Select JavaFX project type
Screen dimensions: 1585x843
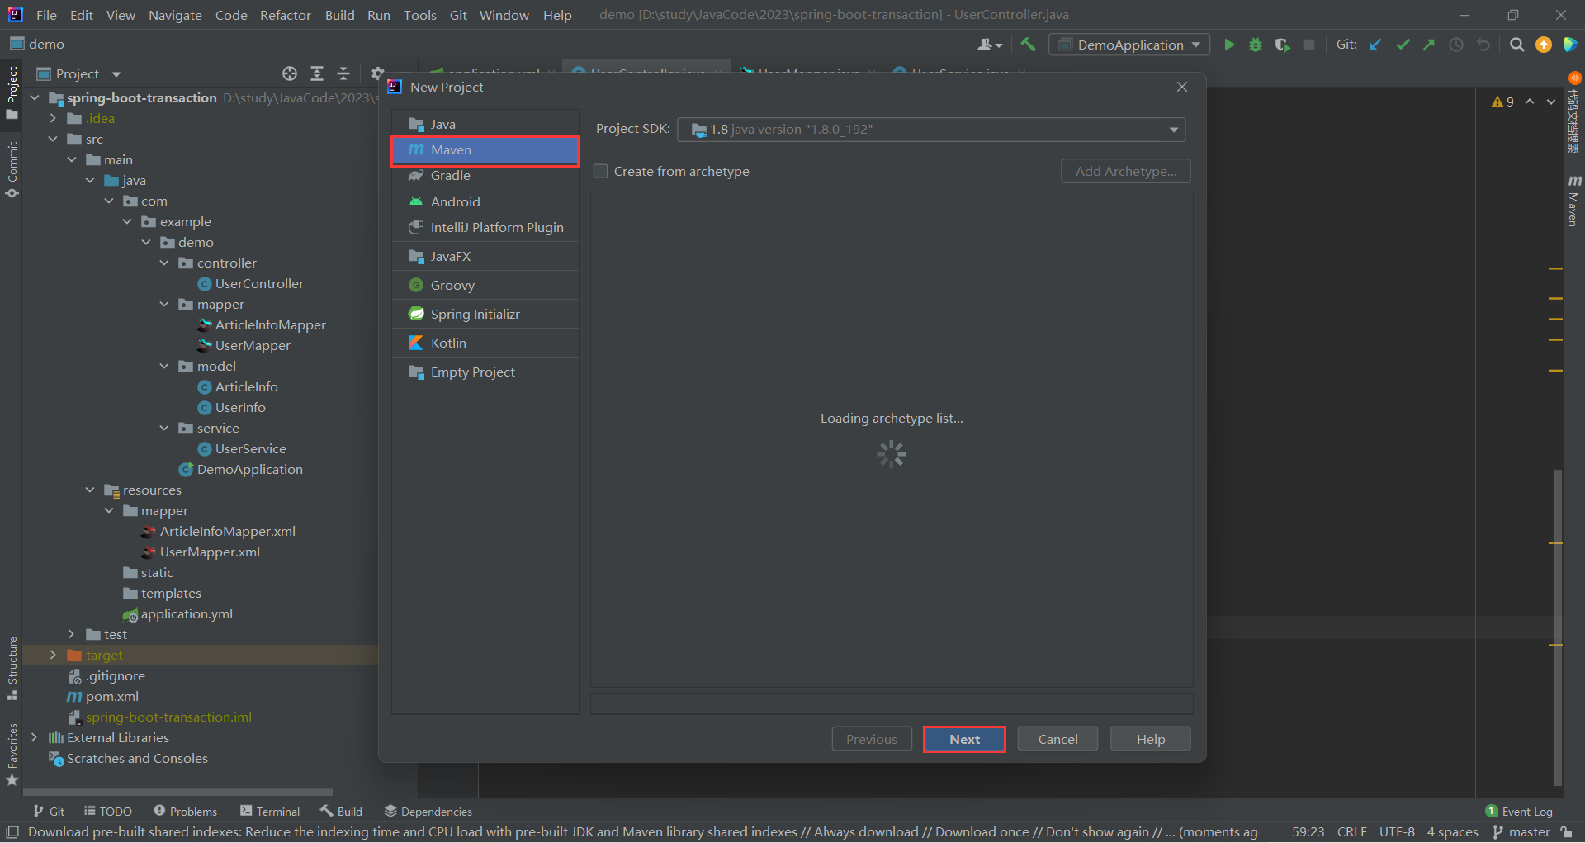tap(485, 256)
